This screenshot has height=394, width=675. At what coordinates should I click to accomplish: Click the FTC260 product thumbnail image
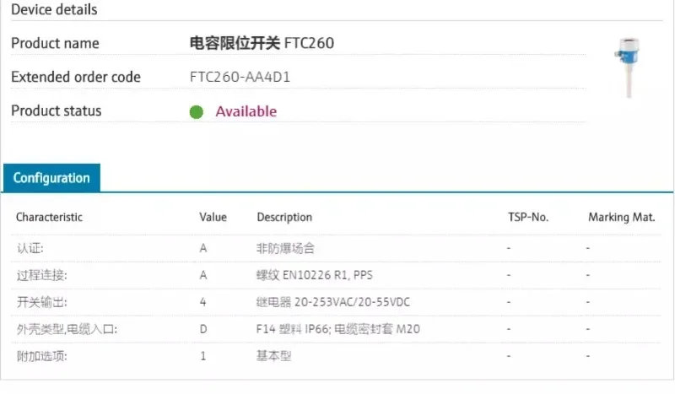coord(628,67)
